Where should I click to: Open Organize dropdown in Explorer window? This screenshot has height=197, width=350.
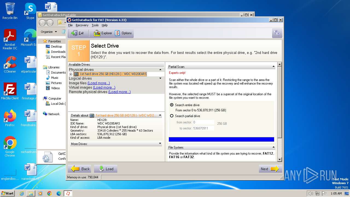pos(49,32)
